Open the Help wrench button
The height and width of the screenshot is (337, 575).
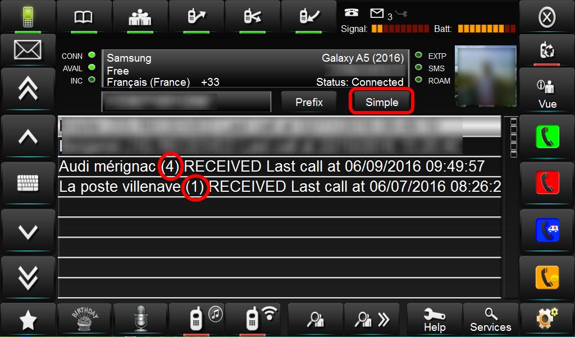click(435, 318)
